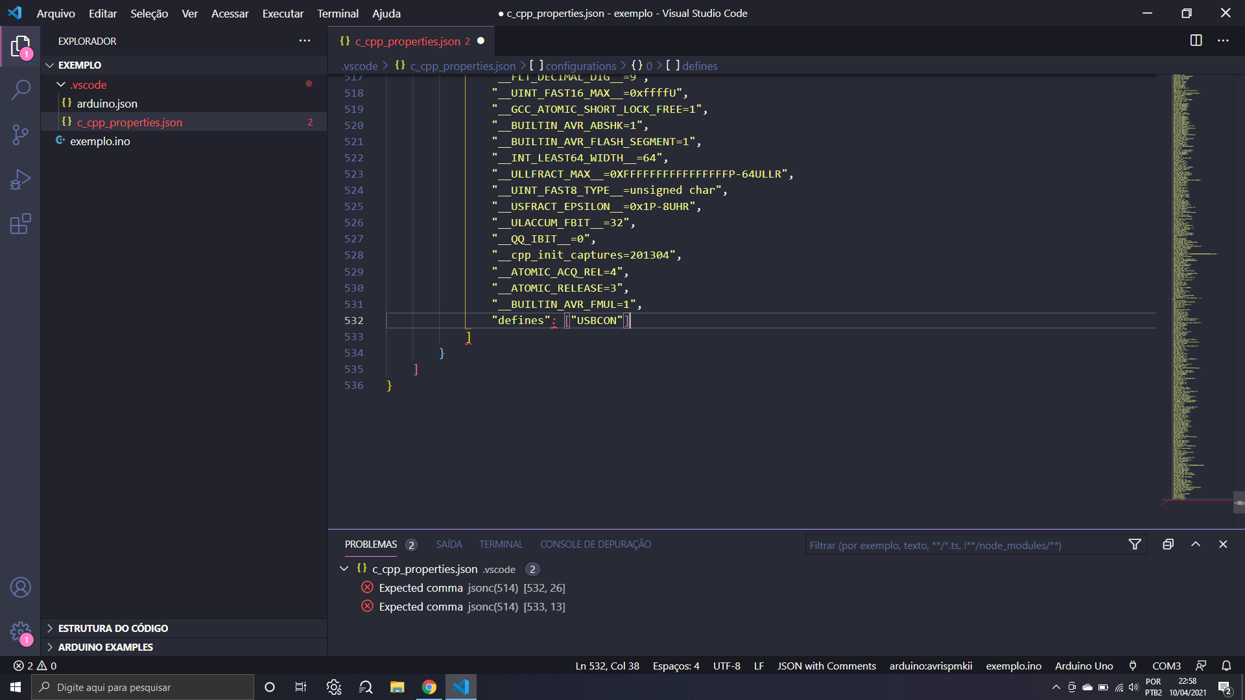1245x700 pixels.
Task: Click notifications bell in status bar
Action: [x=1226, y=666]
